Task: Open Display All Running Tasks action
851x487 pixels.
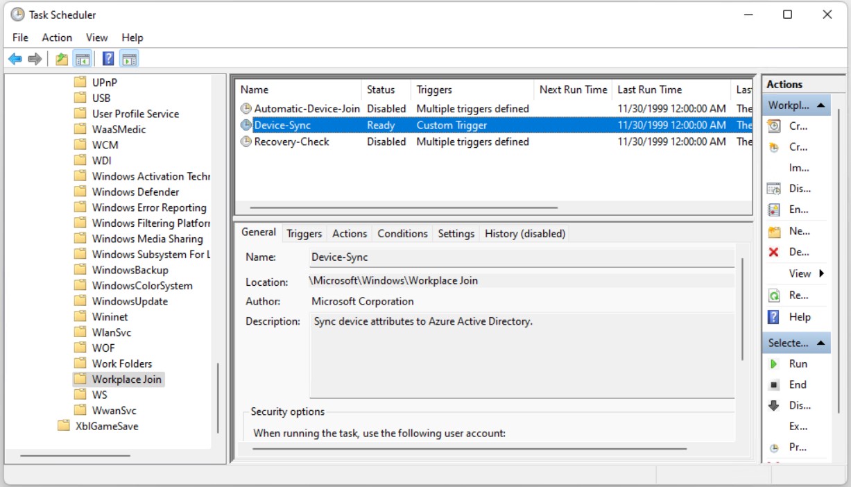Action: click(800, 189)
